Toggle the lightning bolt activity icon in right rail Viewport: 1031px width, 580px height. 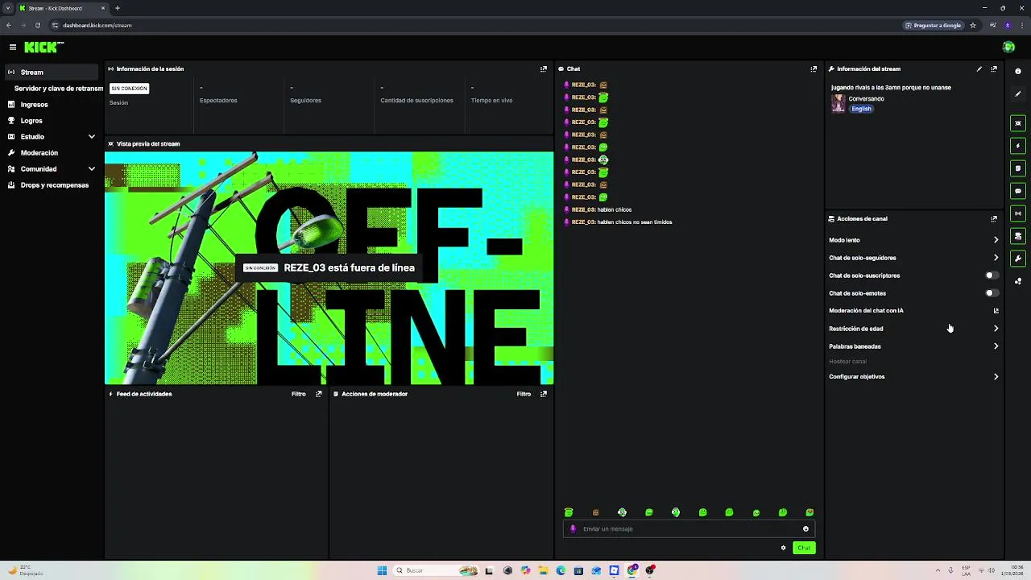(1018, 146)
